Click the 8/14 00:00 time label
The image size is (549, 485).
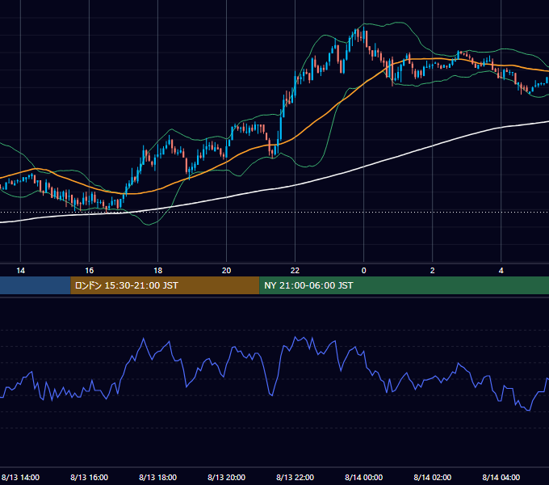point(364,477)
